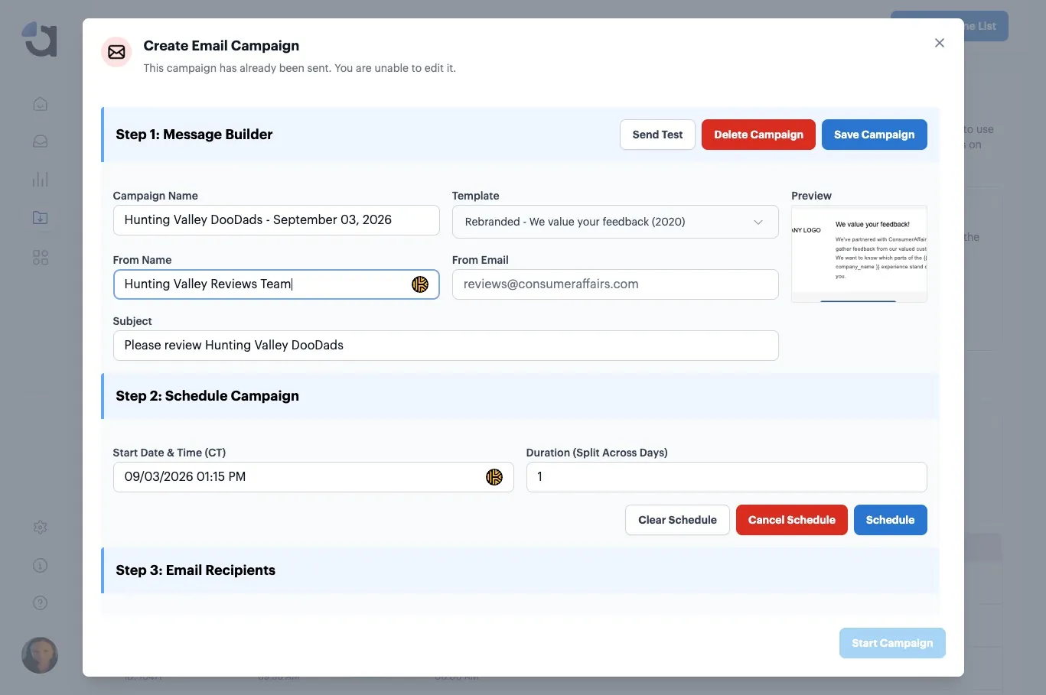Click the Clear Schedule button
Screen dimensions: 1046x695
(677, 520)
